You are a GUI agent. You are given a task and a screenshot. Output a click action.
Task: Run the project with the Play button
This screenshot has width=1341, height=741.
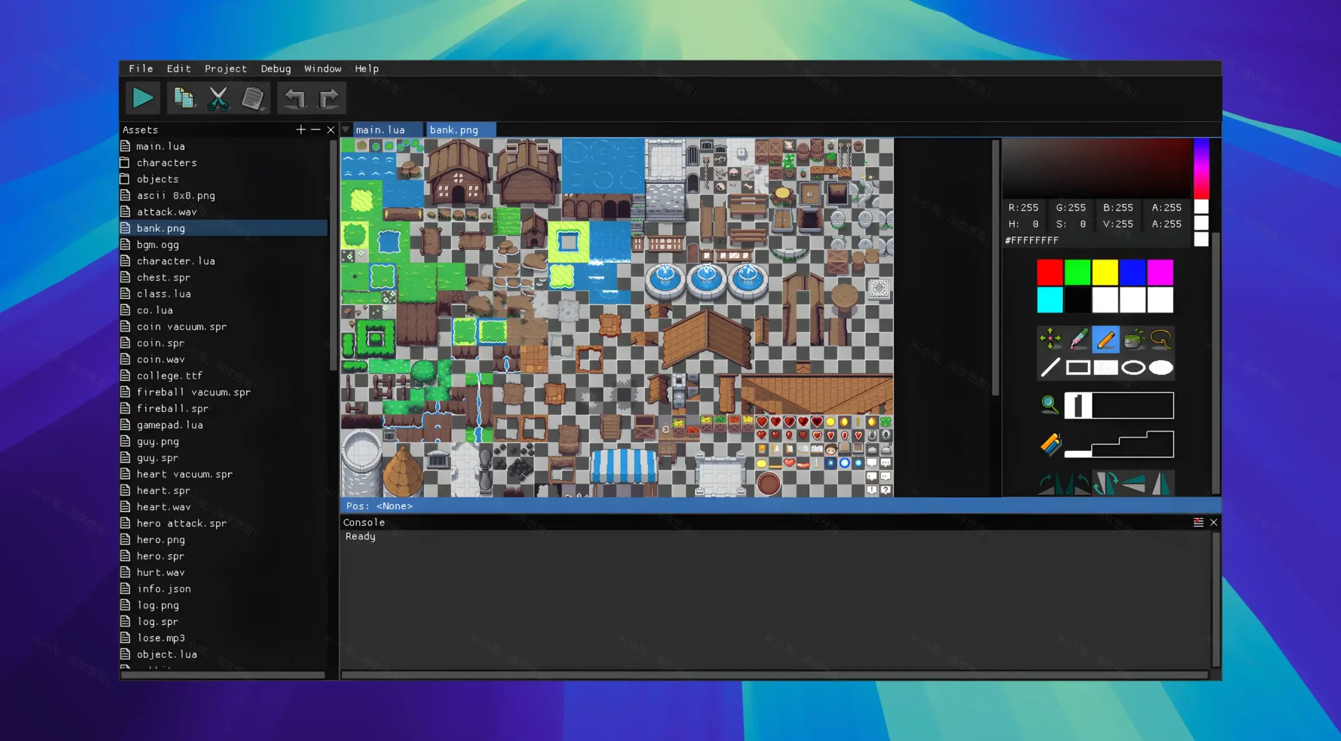(142, 97)
